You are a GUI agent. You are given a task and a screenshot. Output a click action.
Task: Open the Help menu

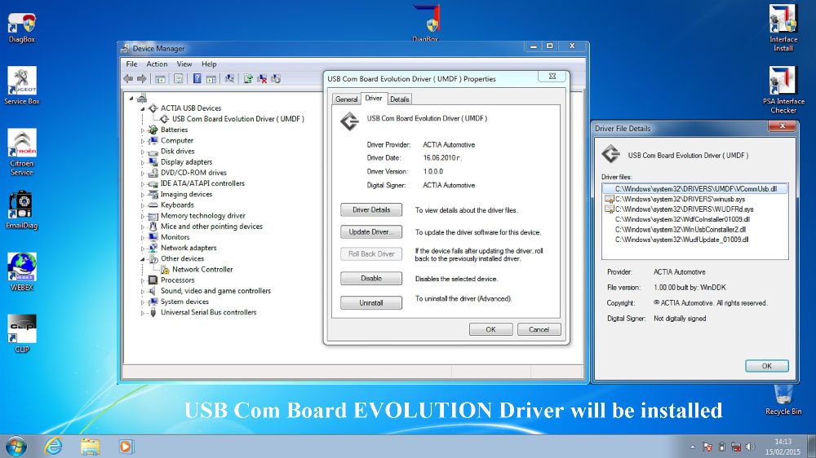[209, 64]
